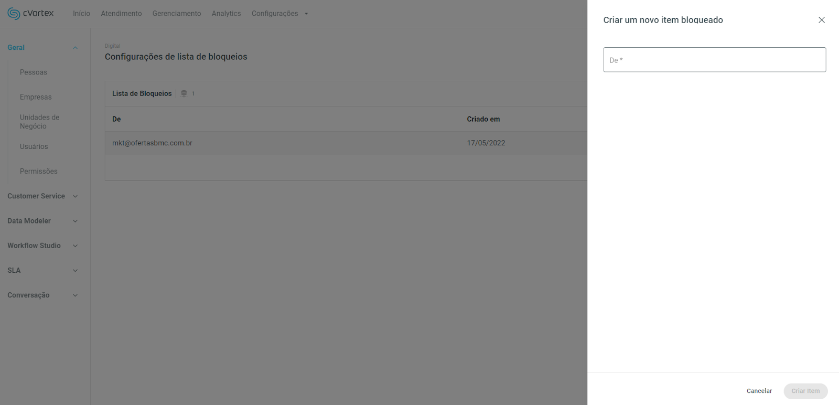The height and width of the screenshot is (405, 839).
Task: Open the Analytics menu
Action: point(226,14)
